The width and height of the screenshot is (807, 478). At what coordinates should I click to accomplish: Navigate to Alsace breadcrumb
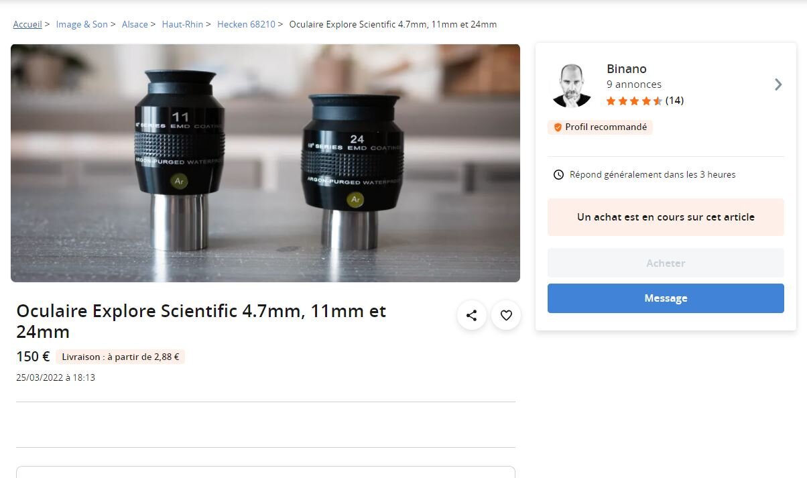coord(135,24)
